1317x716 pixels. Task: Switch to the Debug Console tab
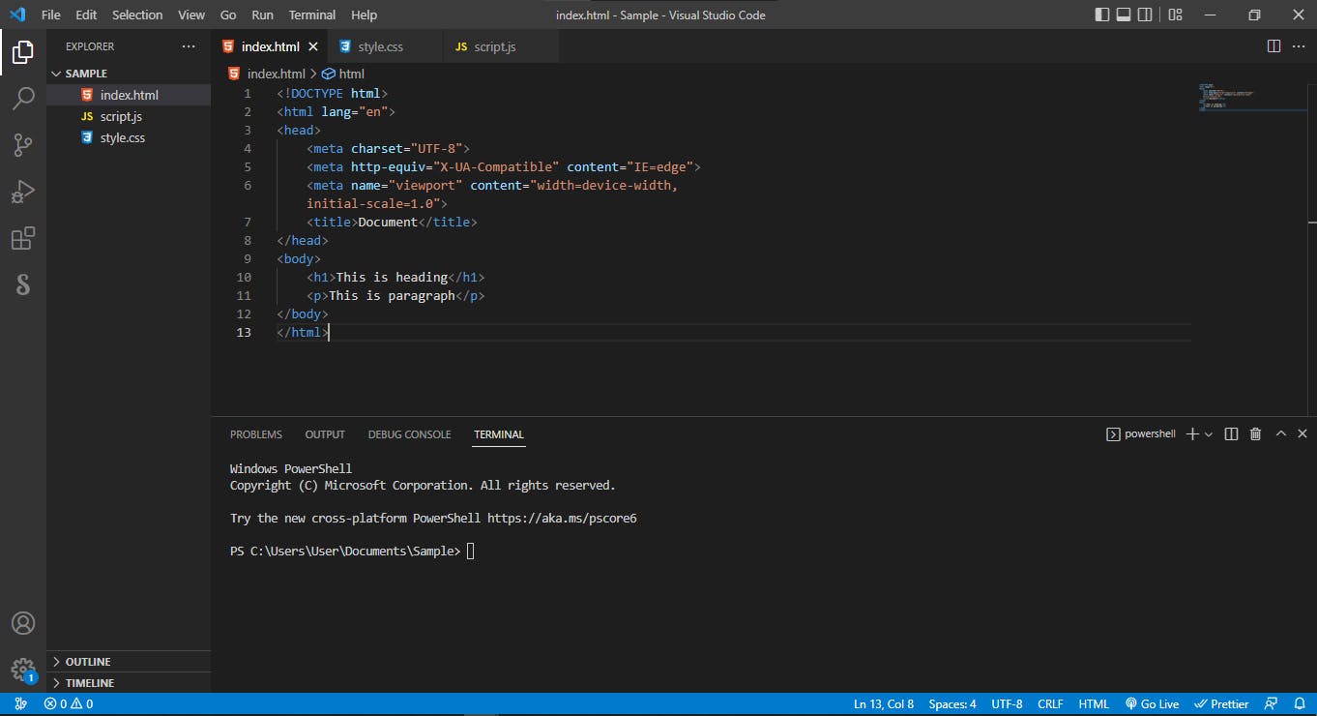[409, 434]
